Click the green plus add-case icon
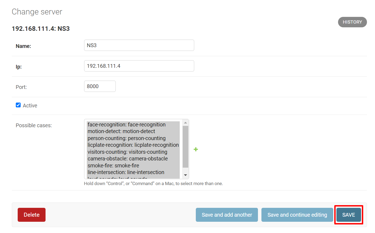Screen dimensions: 375x233 (x=196, y=149)
